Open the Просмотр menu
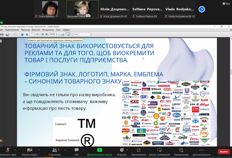Viewport: 232px width, 158px height. coord(25,29)
